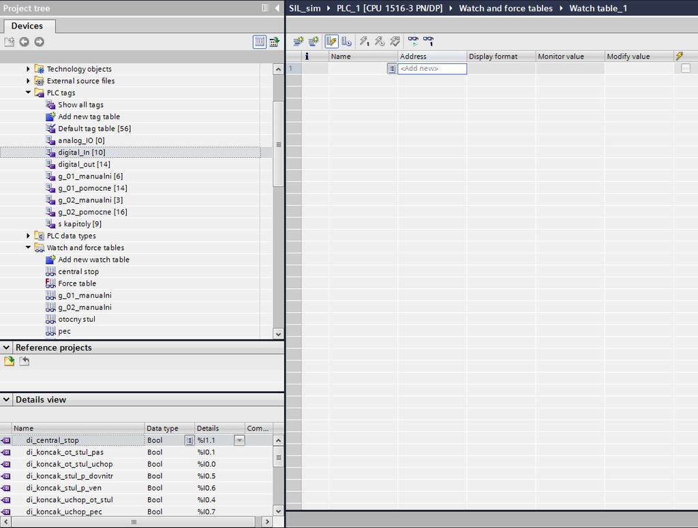Click Details view vertical scrollbar thumb

(278, 457)
